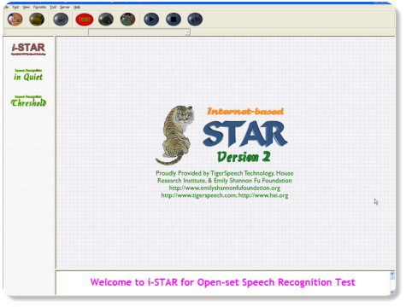Start playback with the Play button
This screenshot has width=406, height=307.
pyautogui.click(x=151, y=20)
